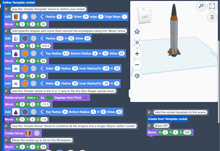The width and height of the screenshot is (220, 151).
Task: Edit the cylinder H value 90
Action: [x=69, y=17]
